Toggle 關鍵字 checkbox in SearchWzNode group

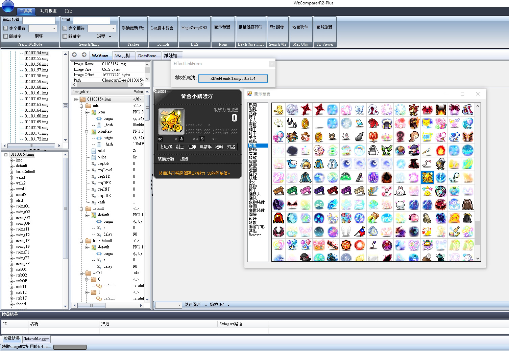click(x=5, y=36)
